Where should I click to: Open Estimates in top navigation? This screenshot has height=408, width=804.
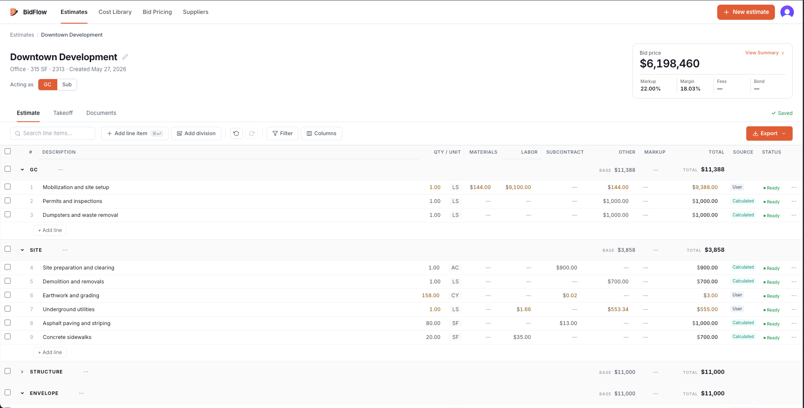74,12
